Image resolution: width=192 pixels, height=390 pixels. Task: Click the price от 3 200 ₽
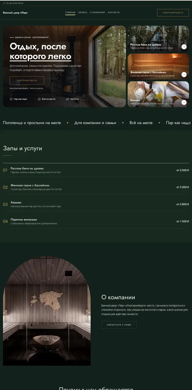(x=183, y=187)
